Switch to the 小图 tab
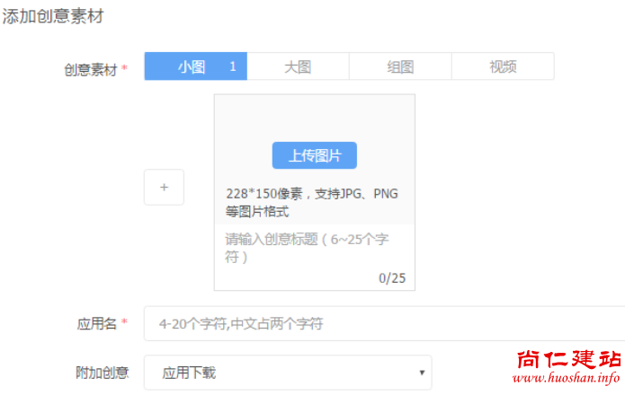The width and height of the screenshot is (625, 395). (191, 66)
